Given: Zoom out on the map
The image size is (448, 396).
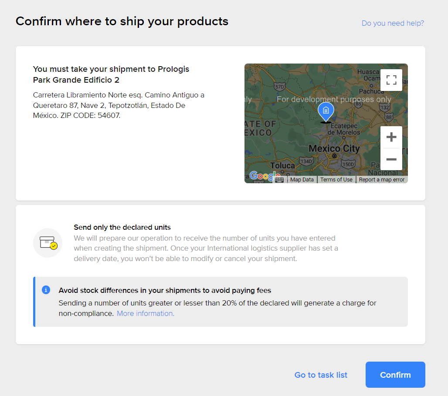Looking at the screenshot, I should [391, 159].
